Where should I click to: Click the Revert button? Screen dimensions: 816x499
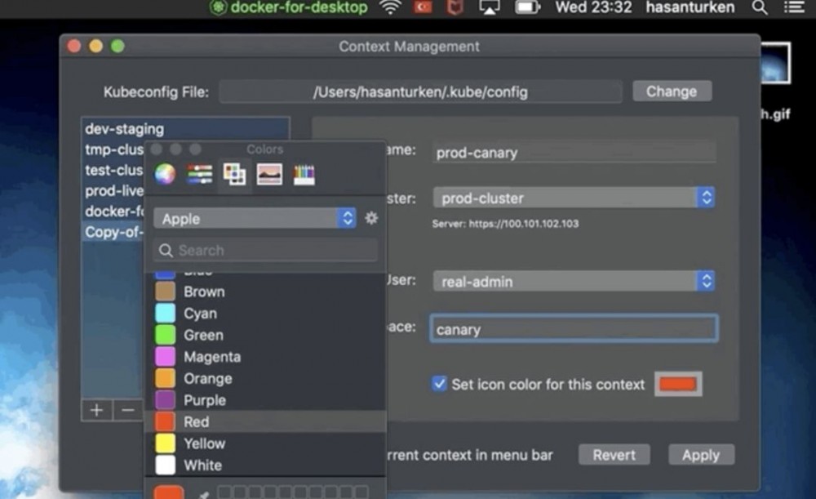(x=614, y=455)
